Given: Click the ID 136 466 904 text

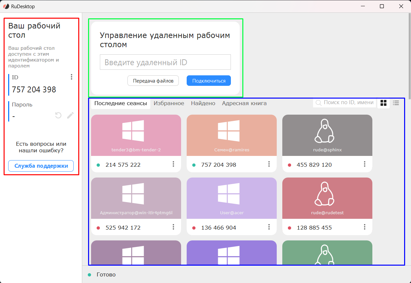Looking at the screenshot, I should click(x=218, y=228).
